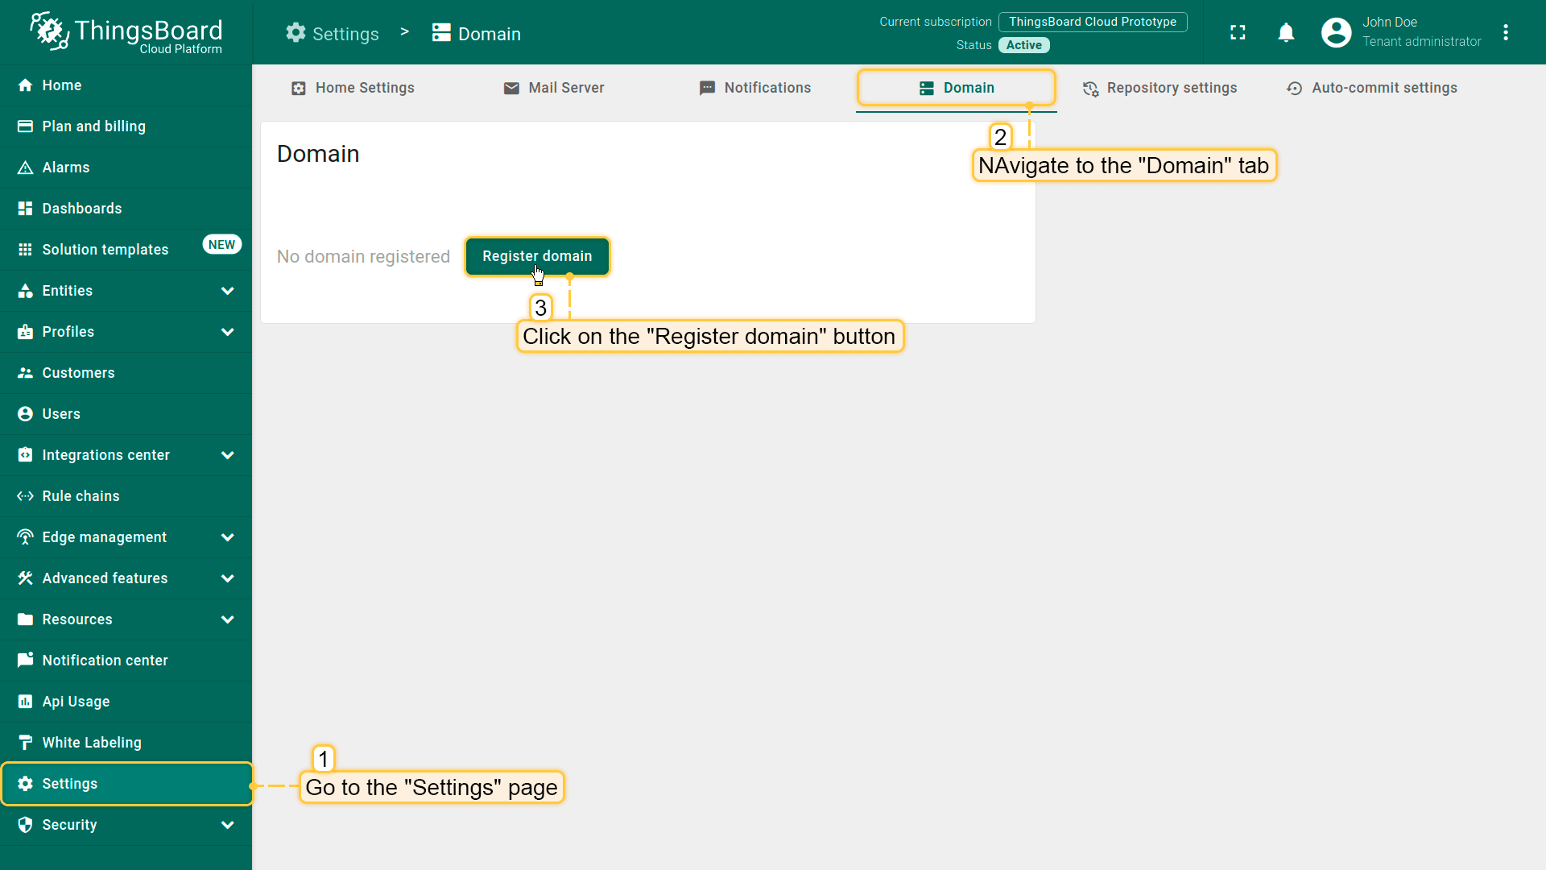Expand the Security chevron
The image size is (1546, 870).
pyautogui.click(x=228, y=825)
